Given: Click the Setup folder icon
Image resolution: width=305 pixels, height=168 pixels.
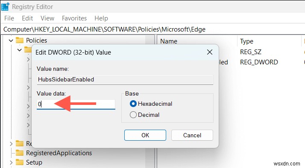Looking at the screenshot, I should 20,162.
